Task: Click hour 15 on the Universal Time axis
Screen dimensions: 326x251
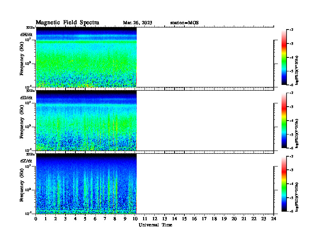Action: tap(184, 219)
